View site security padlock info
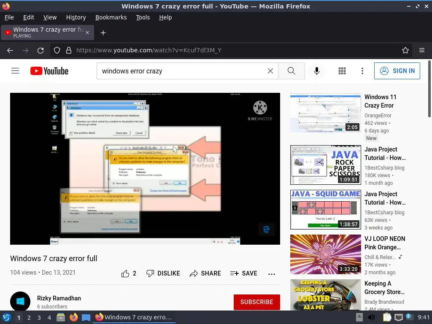The width and height of the screenshot is (432, 324). coord(69,50)
